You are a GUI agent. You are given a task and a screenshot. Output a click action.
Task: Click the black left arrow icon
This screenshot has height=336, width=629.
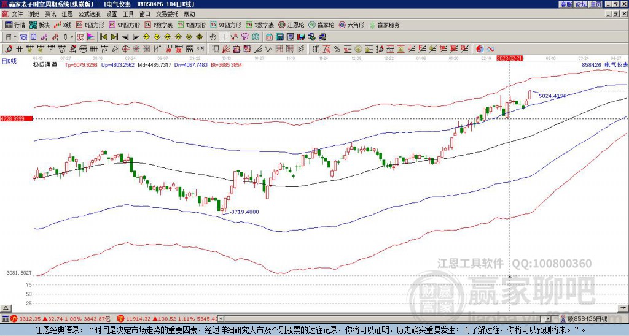[125, 37]
